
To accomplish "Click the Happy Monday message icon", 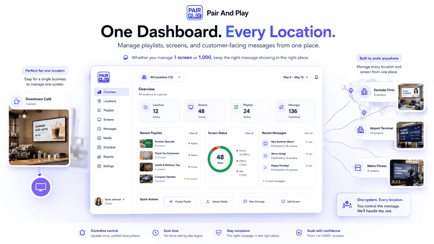I will tap(265, 168).
